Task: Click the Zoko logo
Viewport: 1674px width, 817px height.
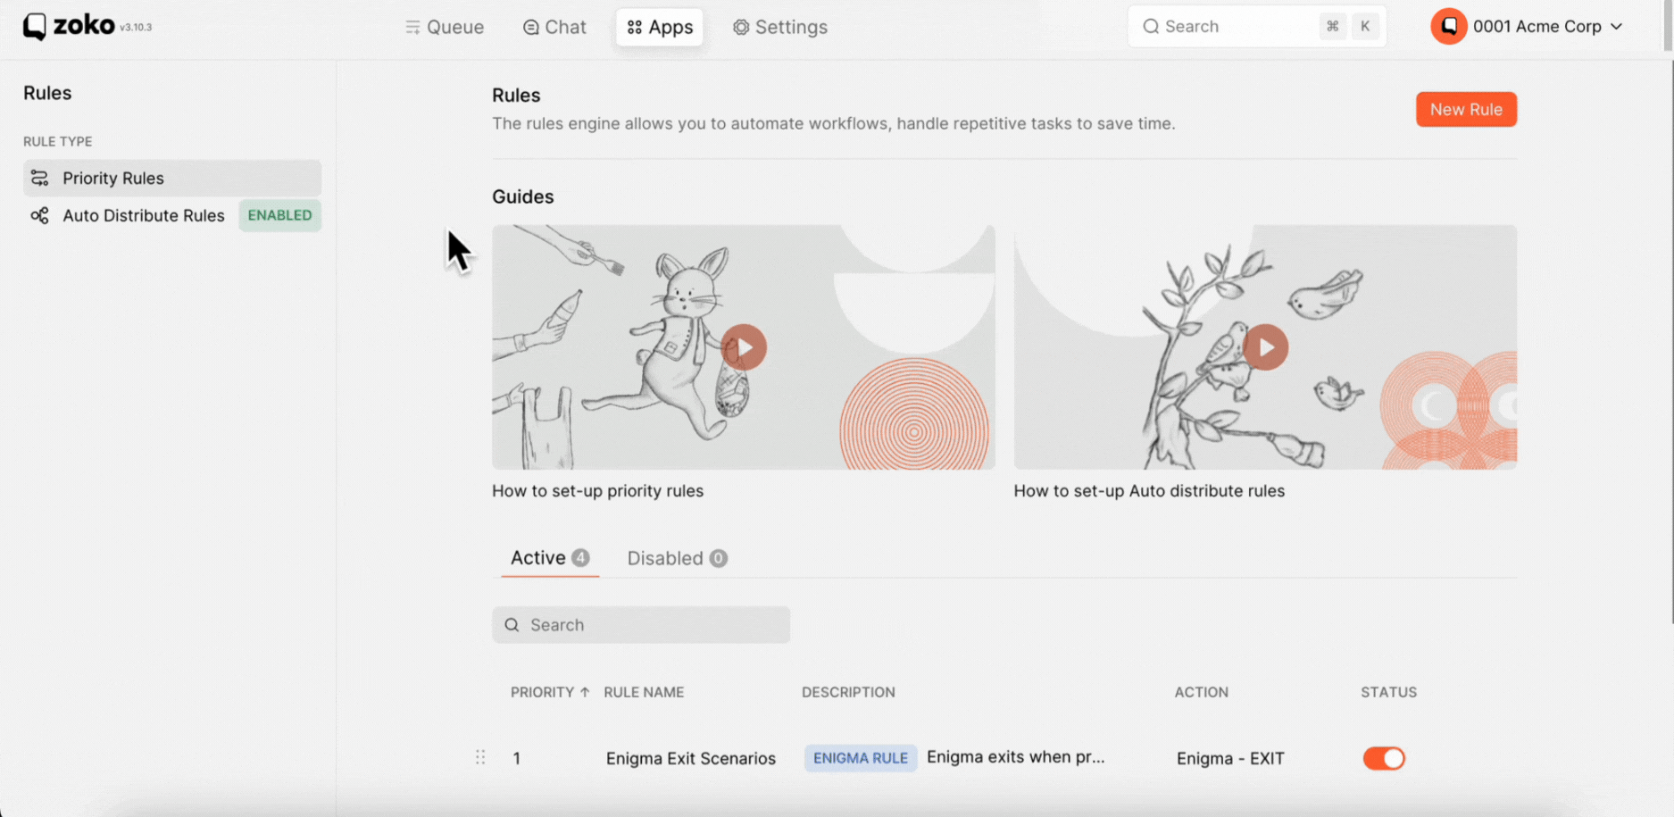Action: 70,26
